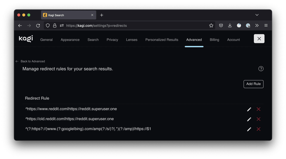
Task: Open site permissions icon in address bar
Action: [x=62, y=25]
